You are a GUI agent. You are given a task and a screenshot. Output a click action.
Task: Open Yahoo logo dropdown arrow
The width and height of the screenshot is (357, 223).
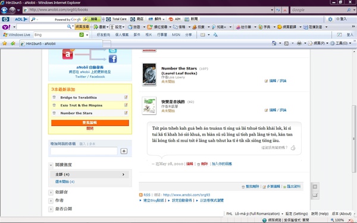point(14,27)
